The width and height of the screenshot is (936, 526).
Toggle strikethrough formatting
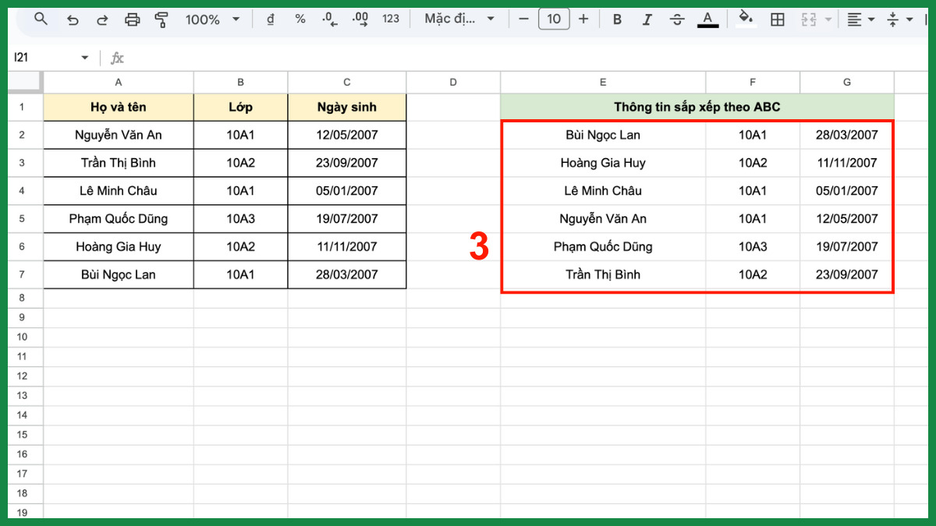pyautogui.click(x=677, y=19)
